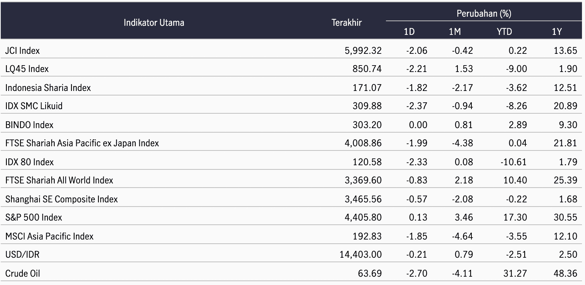Select the 1D column header
585x285 pixels.
409,32
